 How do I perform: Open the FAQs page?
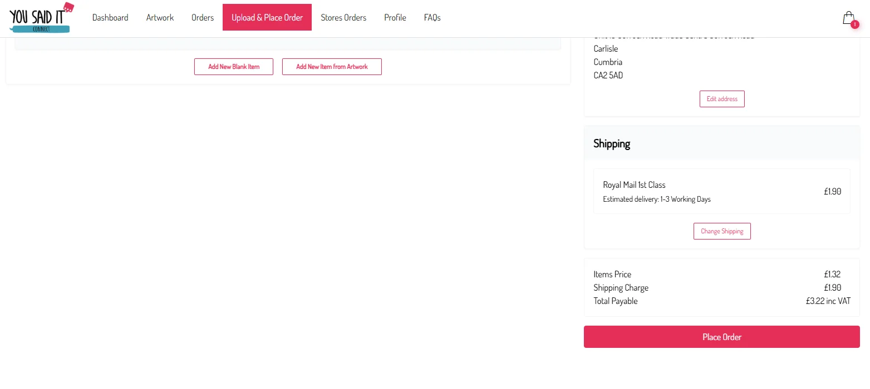point(432,18)
